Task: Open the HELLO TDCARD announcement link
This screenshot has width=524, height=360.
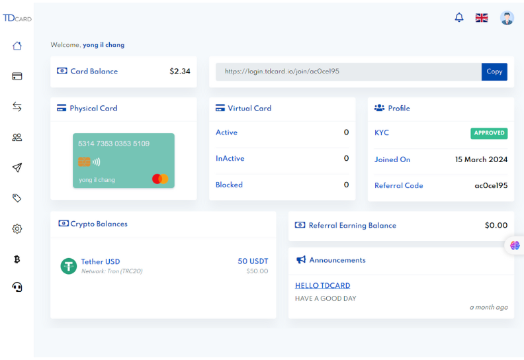Action: pos(322,286)
